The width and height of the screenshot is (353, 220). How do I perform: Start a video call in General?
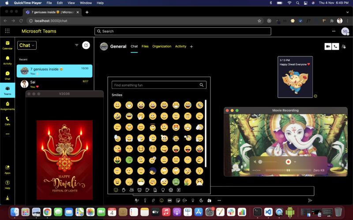[x=328, y=46]
